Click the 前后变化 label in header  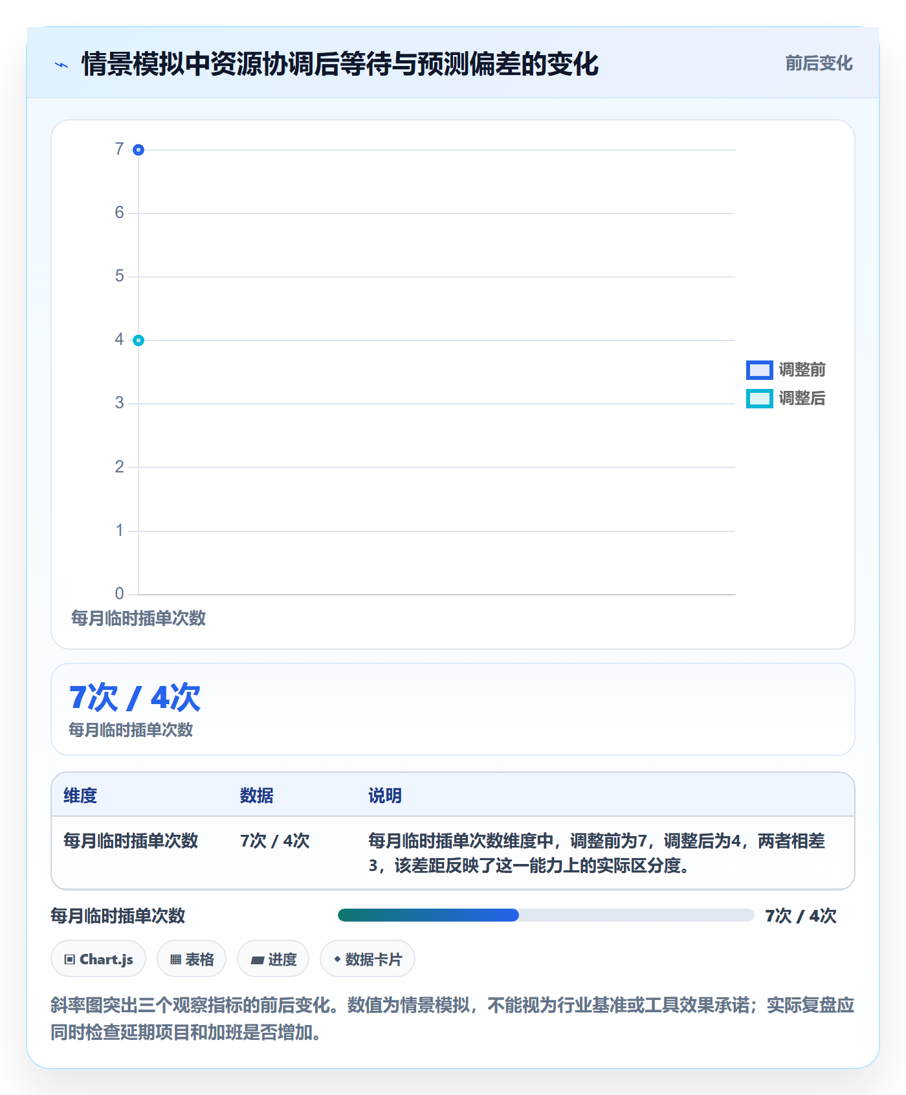(x=819, y=63)
